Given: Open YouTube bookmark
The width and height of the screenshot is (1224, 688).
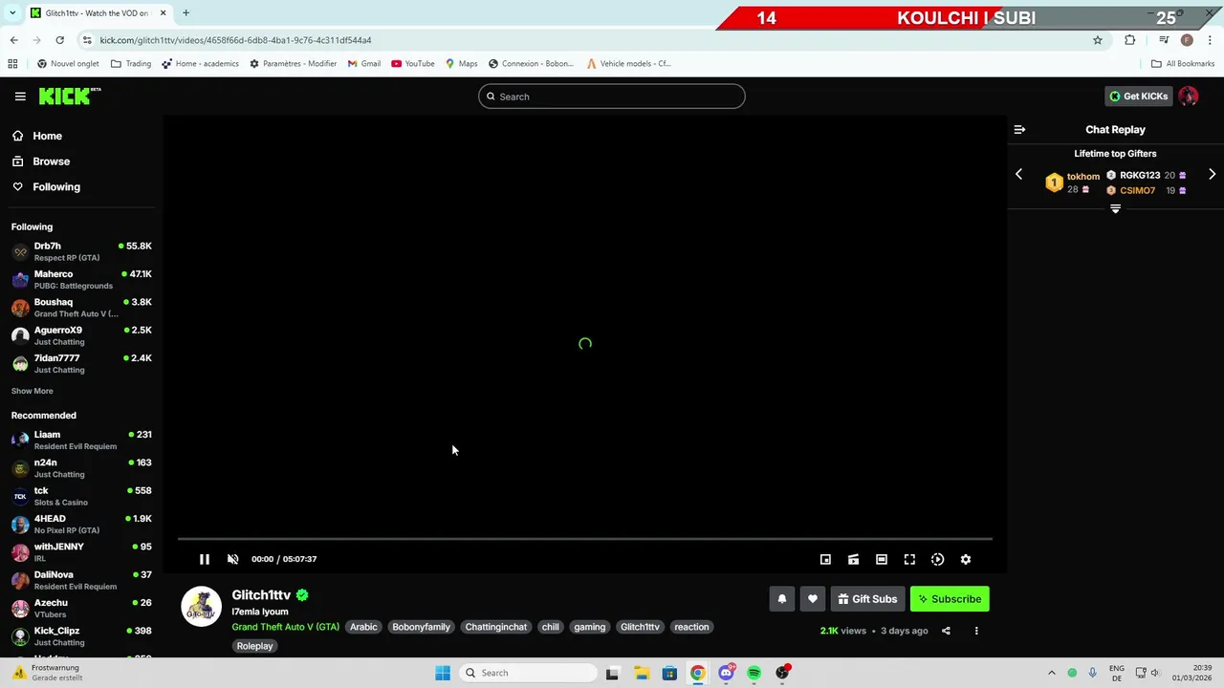Looking at the screenshot, I should pyautogui.click(x=413, y=64).
